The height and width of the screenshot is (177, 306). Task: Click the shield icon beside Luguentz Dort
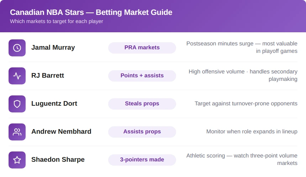[17, 104]
